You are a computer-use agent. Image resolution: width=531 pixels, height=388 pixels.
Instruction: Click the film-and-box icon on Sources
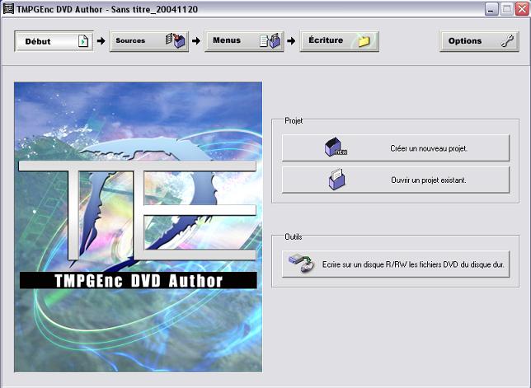(176, 41)
